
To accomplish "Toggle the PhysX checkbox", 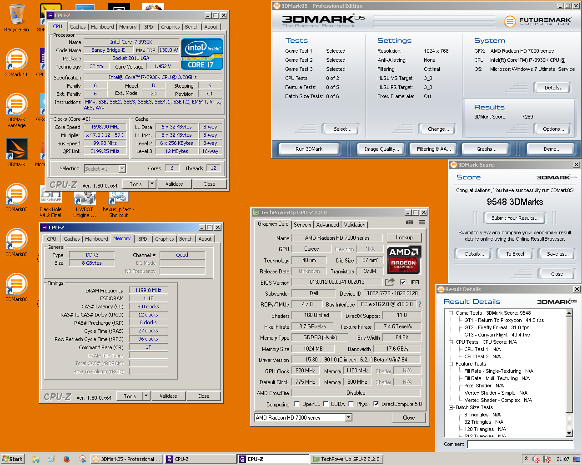I will tap(351, 404).
